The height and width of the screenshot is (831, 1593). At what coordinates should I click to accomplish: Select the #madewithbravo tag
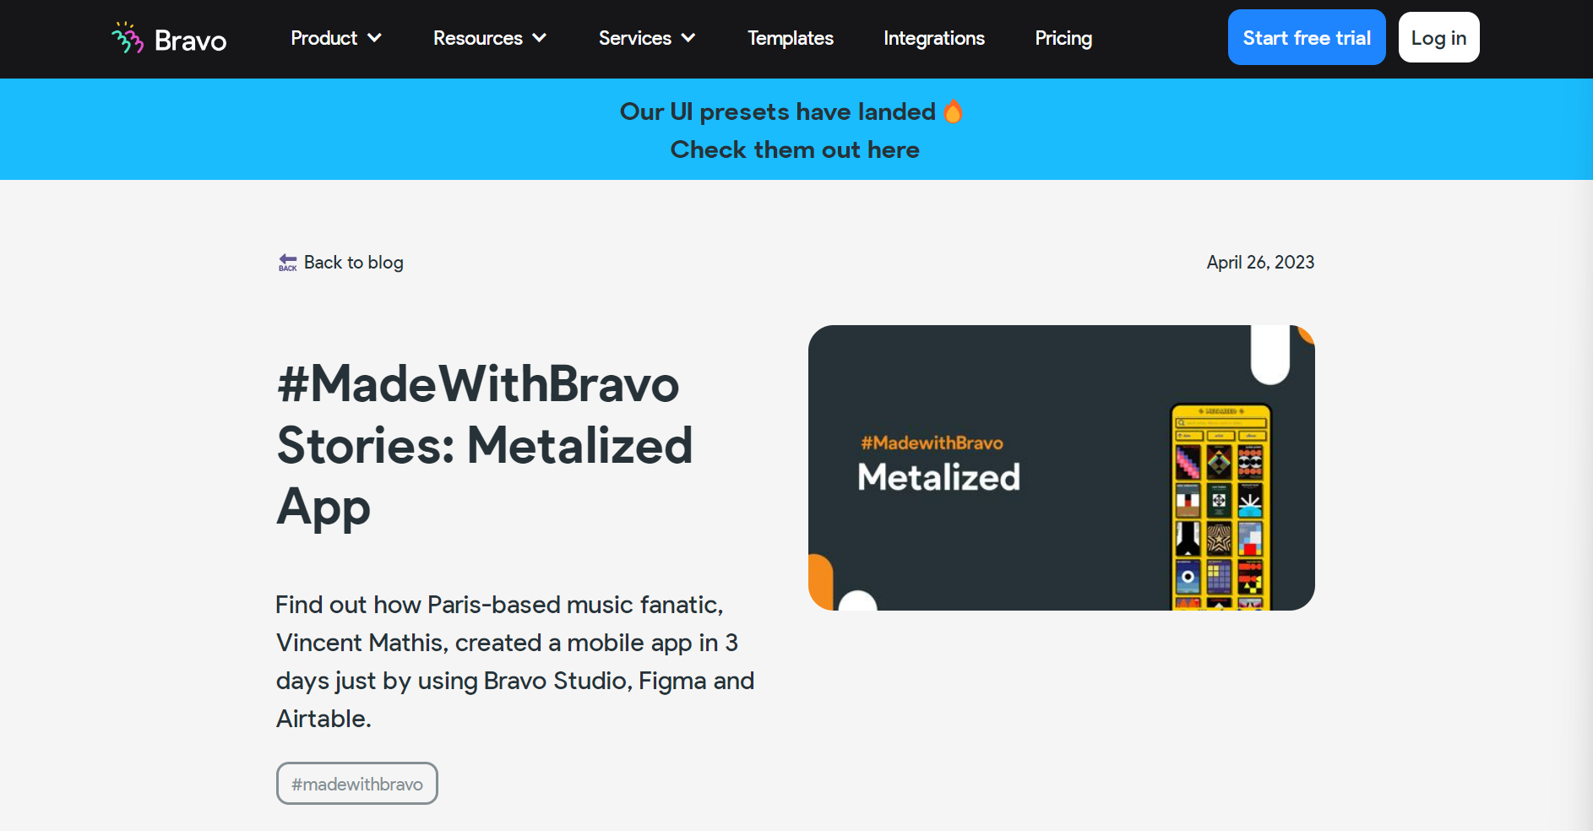click(x=357, y=784)
